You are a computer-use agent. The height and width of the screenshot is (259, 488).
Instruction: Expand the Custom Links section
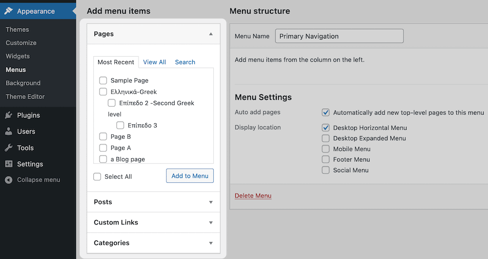click(211, 222)
